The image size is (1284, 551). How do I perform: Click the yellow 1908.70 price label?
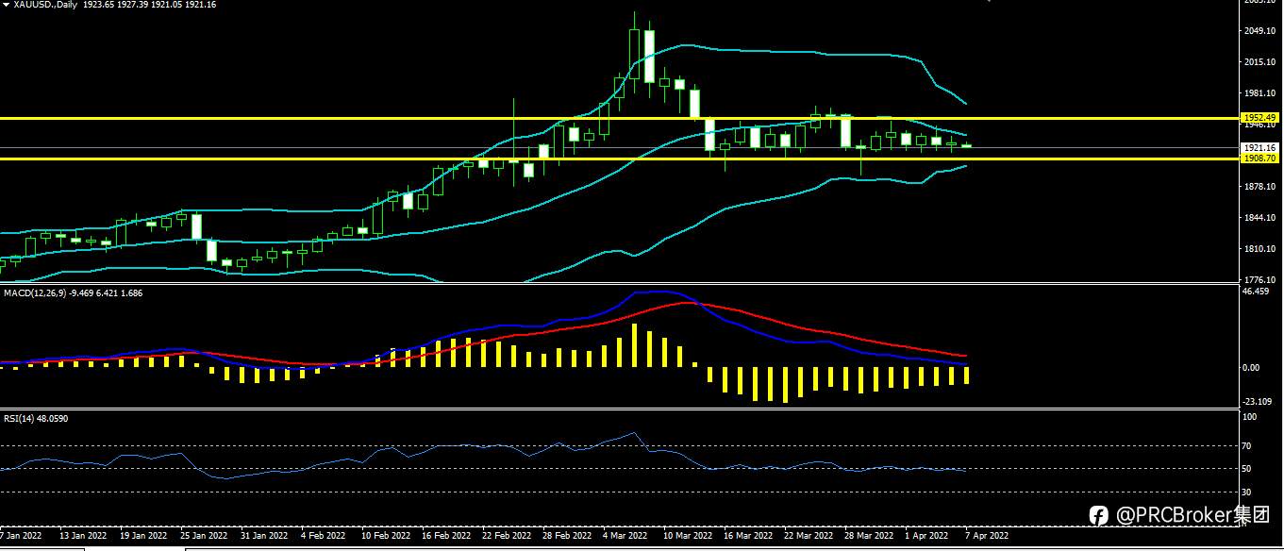[x=1259, y=159]
